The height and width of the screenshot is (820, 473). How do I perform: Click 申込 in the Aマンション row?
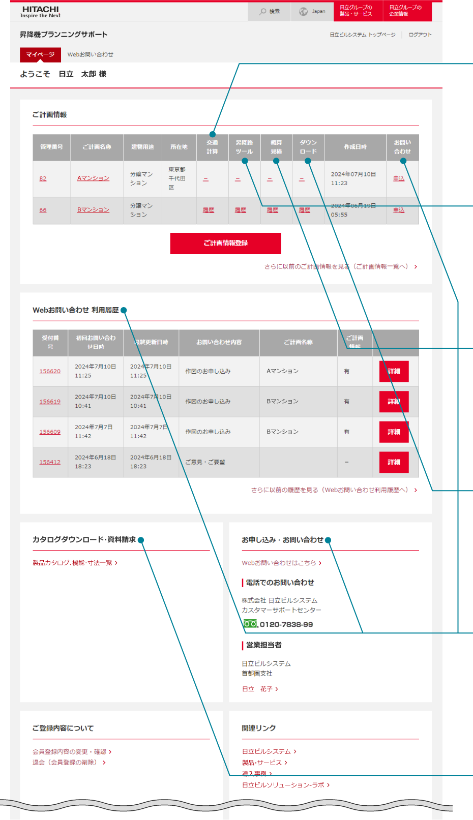pos(399,178)
